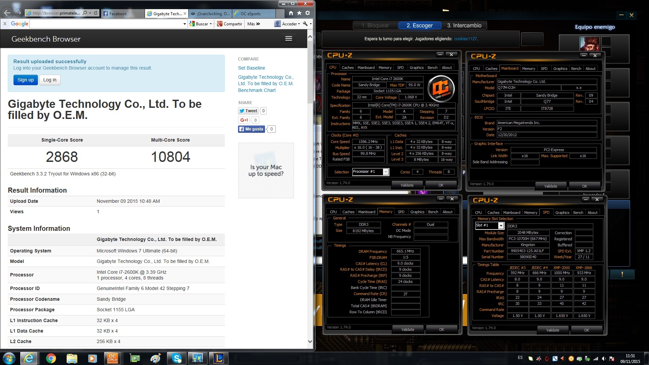Screen dimensions: 649x365
Task: Click the cookiex1127 player link
Action: point(465,39)
